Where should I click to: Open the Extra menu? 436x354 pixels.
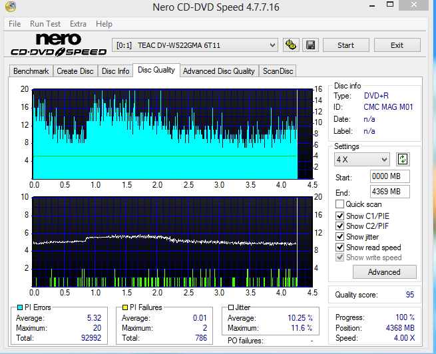click(x=78, y=24)
